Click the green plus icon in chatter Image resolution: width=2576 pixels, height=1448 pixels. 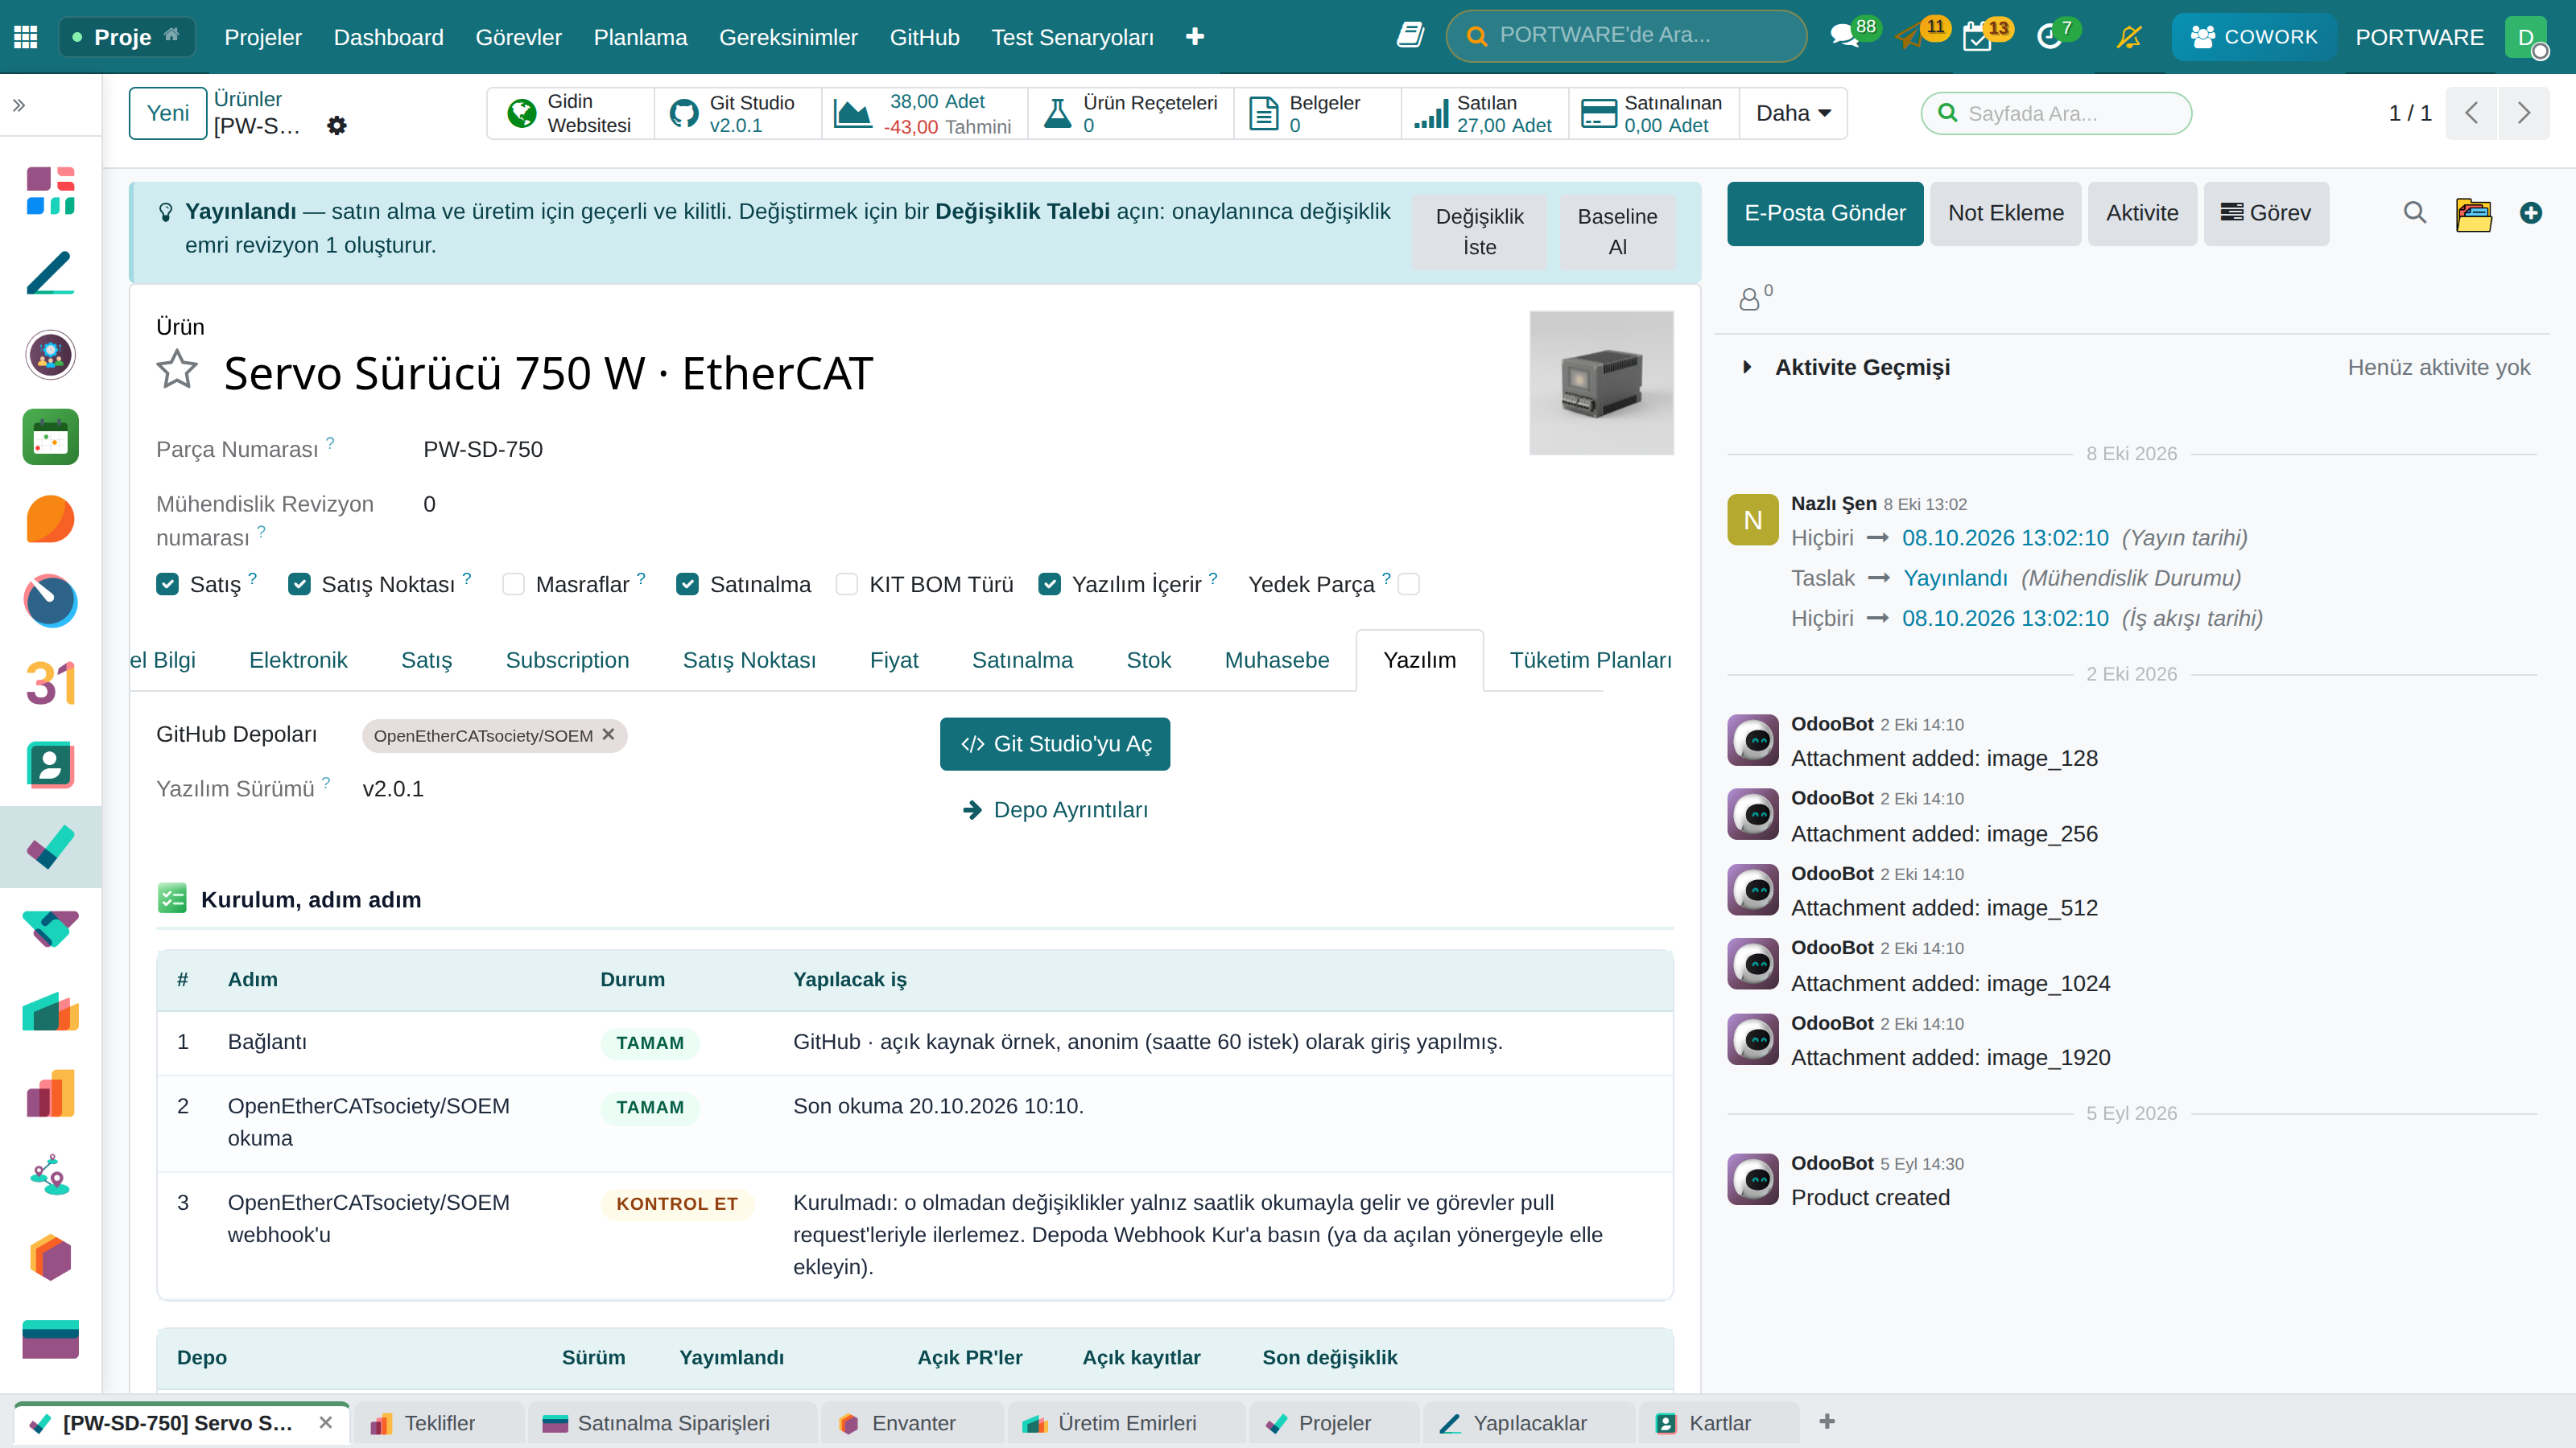coord(2531,213)
